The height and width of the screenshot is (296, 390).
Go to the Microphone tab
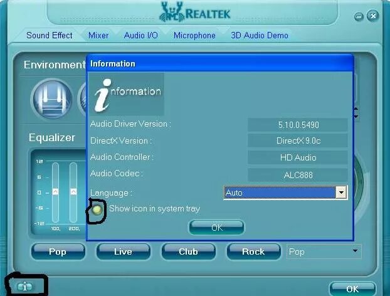[194, 35]
